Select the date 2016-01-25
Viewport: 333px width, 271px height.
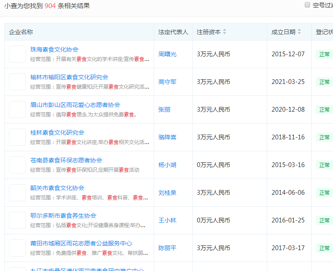pyautogui.click(x=288, y=220)
